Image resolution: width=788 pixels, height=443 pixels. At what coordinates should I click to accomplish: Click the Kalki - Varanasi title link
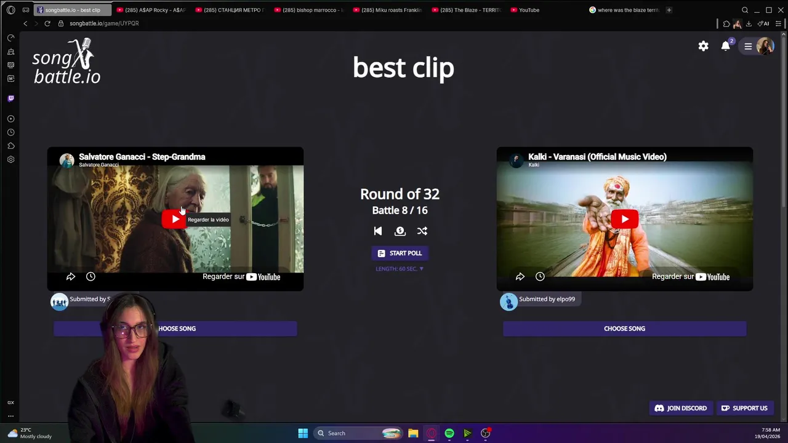[597, 156]
